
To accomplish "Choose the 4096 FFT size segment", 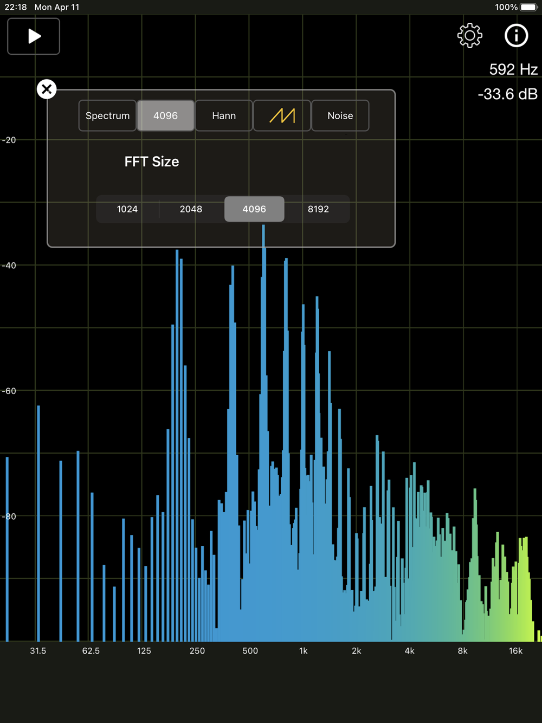I will click(254, 209).
